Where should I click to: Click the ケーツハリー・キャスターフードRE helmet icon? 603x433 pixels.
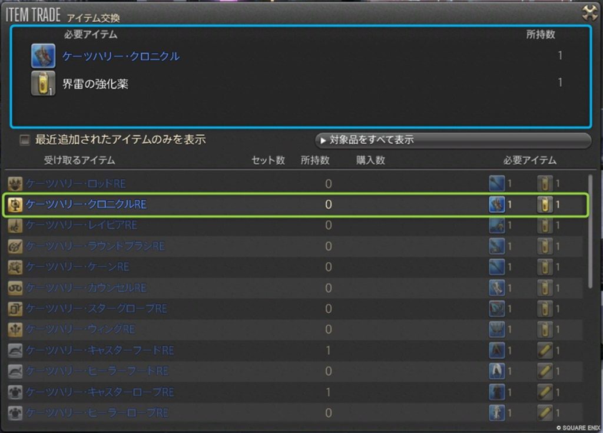coord(15,351)
